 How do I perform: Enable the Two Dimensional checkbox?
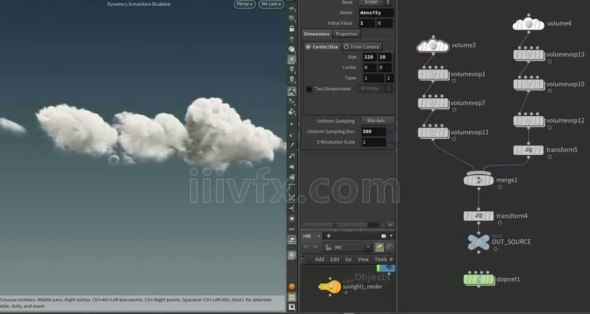pyautogui.click(x=309, y=89)
